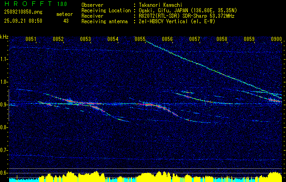Click time marker 0852

pyautogui.click(x=58, y=39)
